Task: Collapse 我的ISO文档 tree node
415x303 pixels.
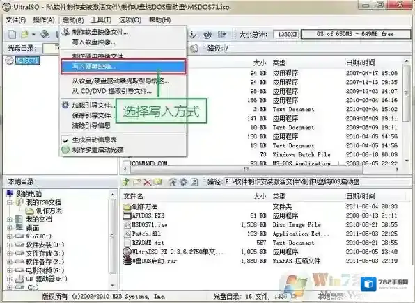Action: click(x=10, y=203)
